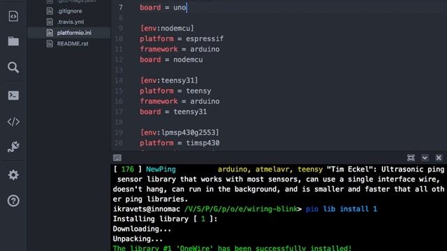
Task: Click the code file icon in sidebar
Action: tap(13, 16)
